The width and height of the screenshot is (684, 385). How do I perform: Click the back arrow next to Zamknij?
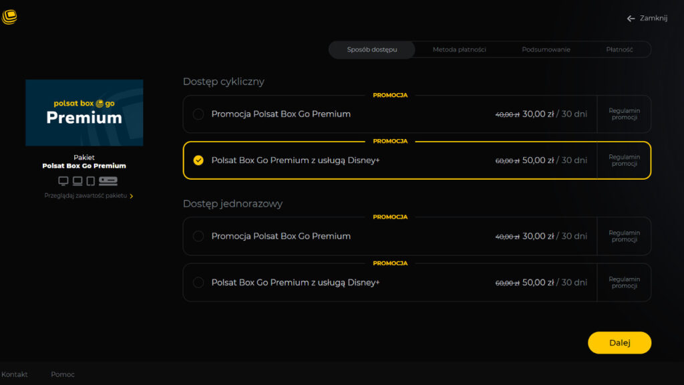631,18
